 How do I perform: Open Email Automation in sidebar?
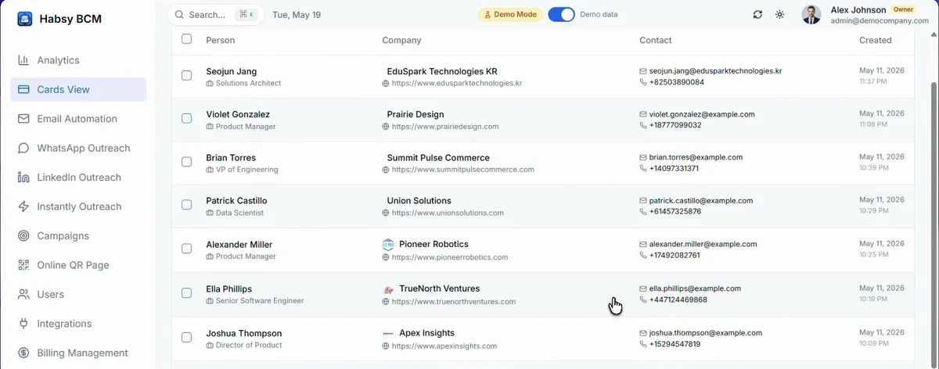pos(78,119)
